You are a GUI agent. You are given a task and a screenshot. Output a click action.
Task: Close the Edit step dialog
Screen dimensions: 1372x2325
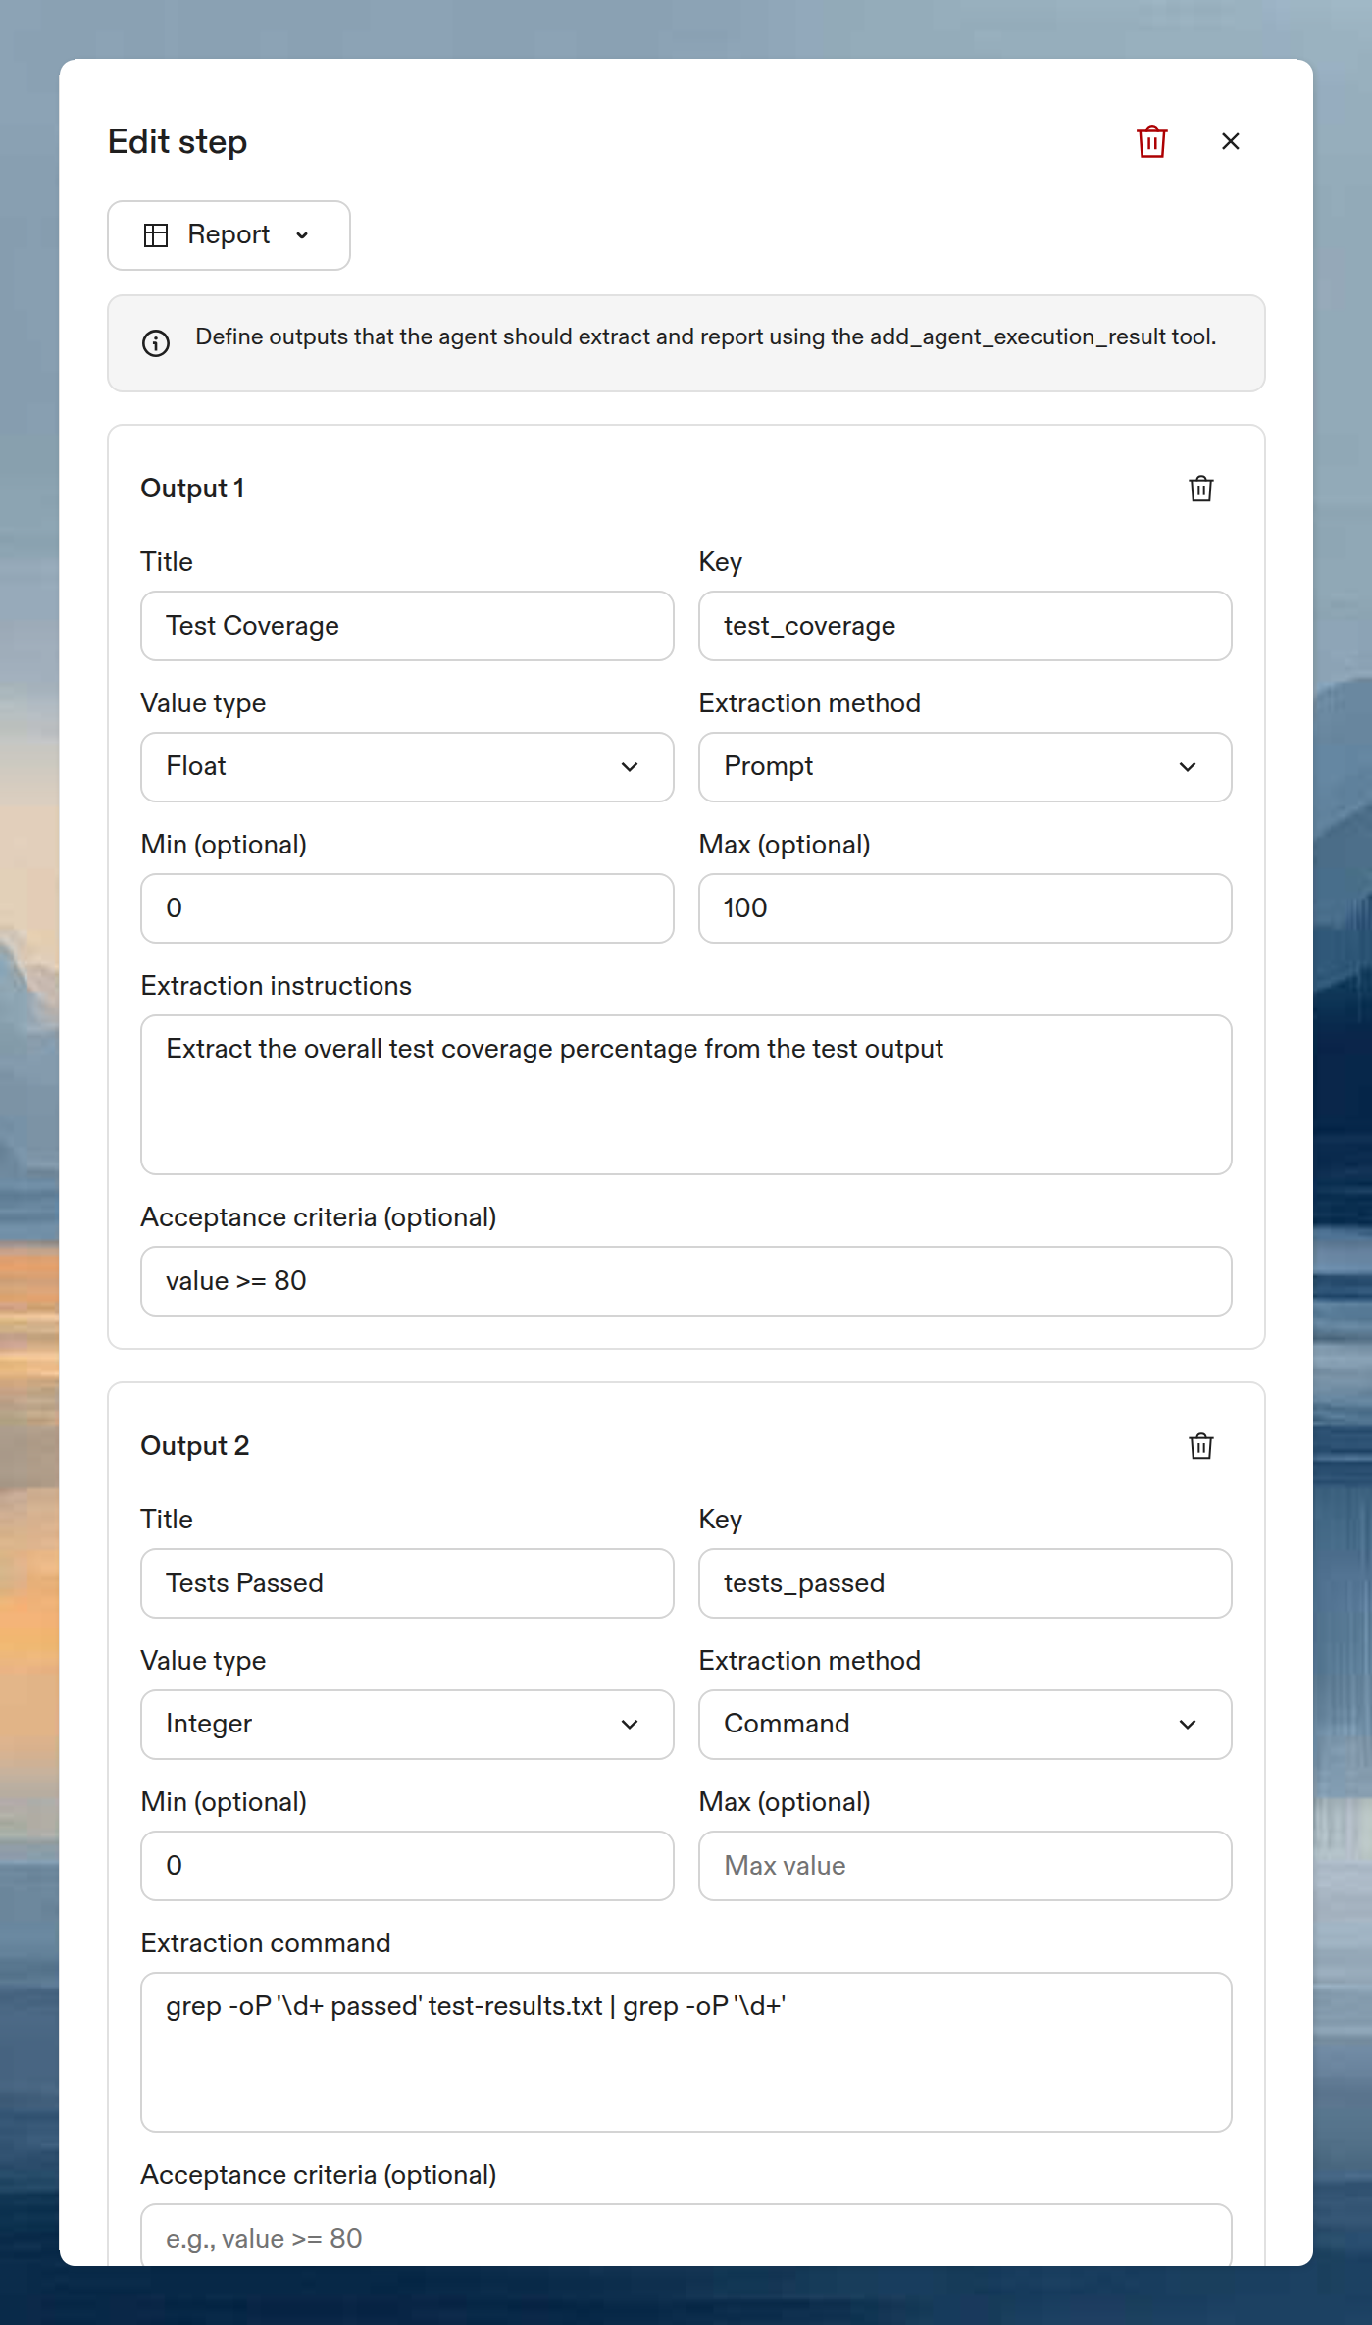(x=1230, y=141)
